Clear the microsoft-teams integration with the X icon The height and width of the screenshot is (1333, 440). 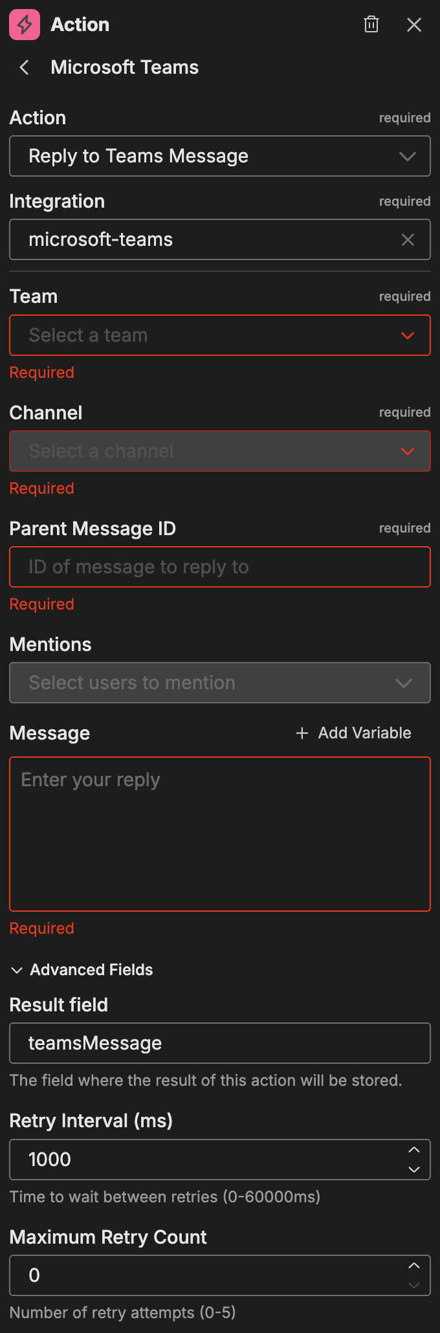pos(408,239)
